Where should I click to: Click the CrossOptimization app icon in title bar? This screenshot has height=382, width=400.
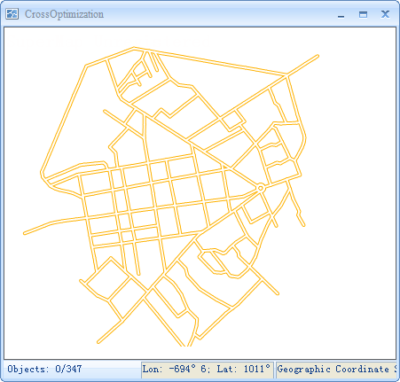point(12,14)
